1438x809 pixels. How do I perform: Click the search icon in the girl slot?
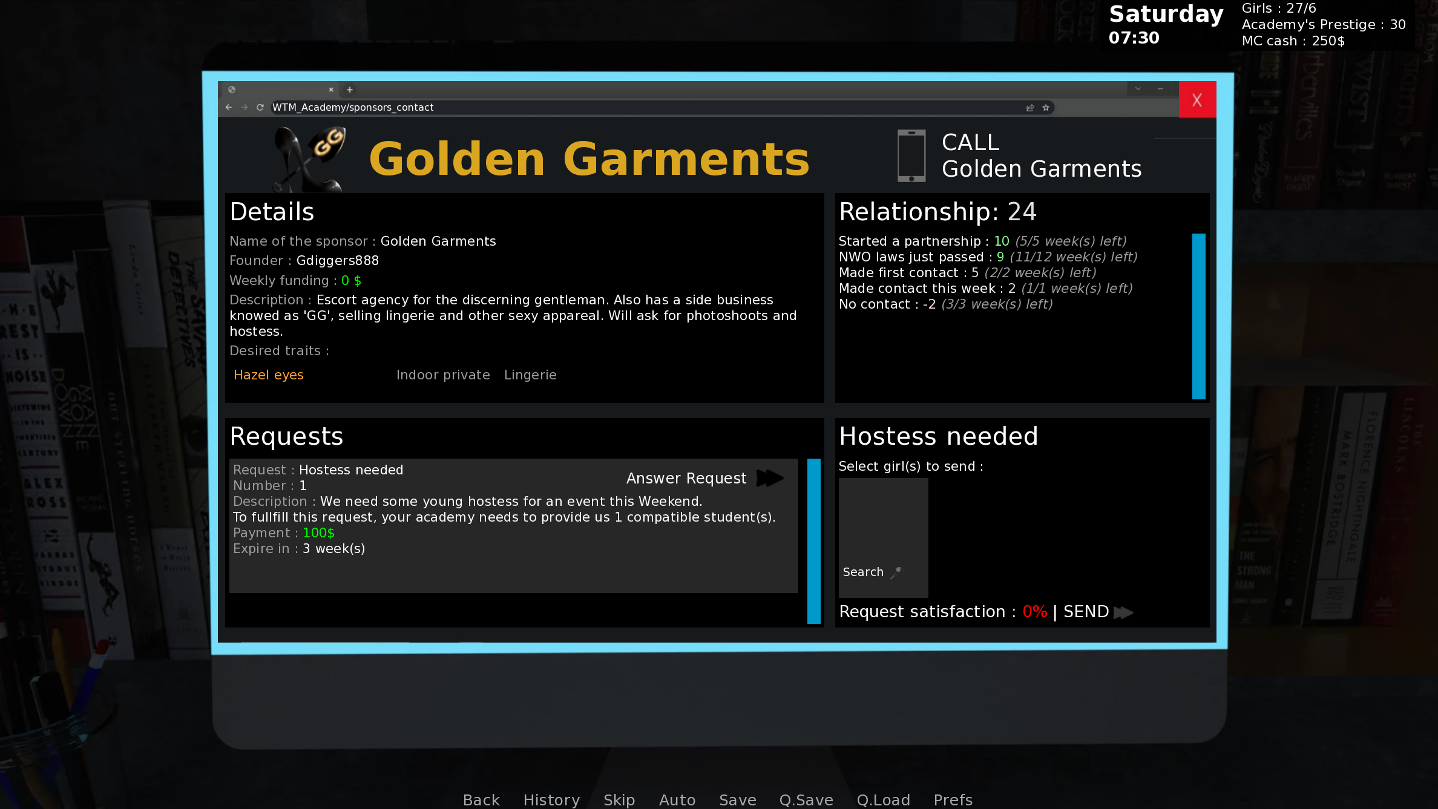[896, 572]
